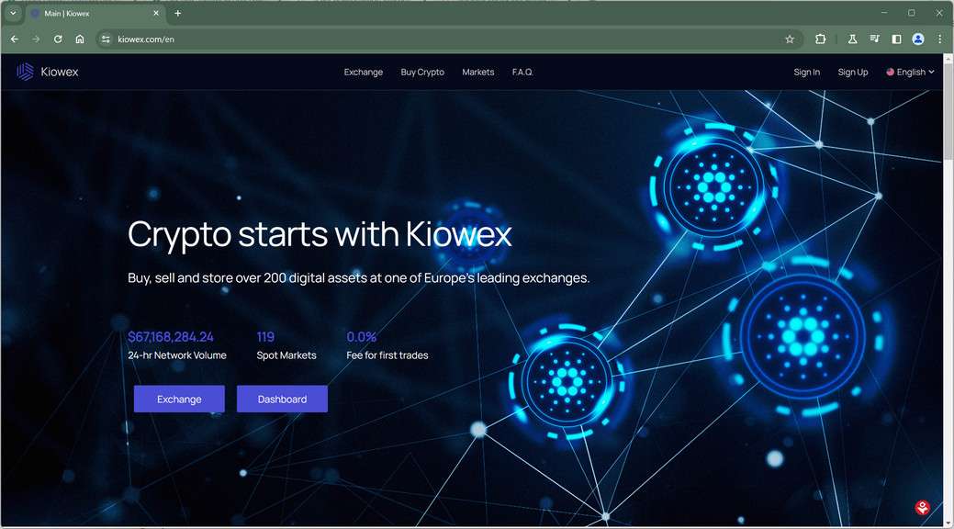
Task: Bookmark this page with star icon
Action: 790,39
